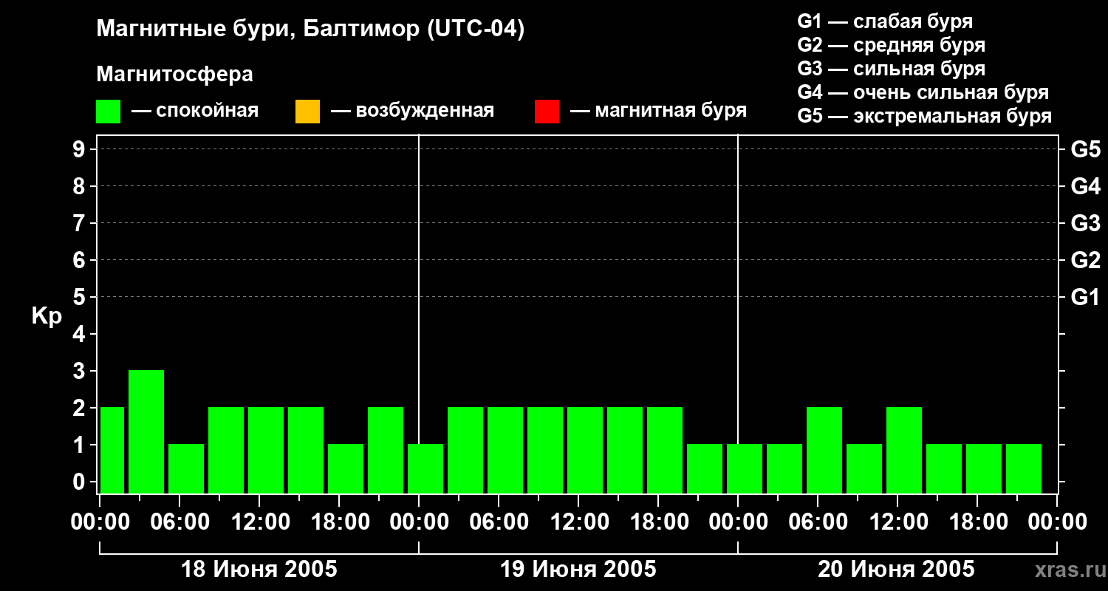
Task: Click the 'Kp' axis title
Action: tap(47, 316)
